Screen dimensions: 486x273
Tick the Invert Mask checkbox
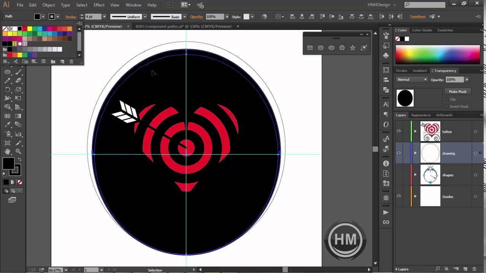(x=446, y=107)
